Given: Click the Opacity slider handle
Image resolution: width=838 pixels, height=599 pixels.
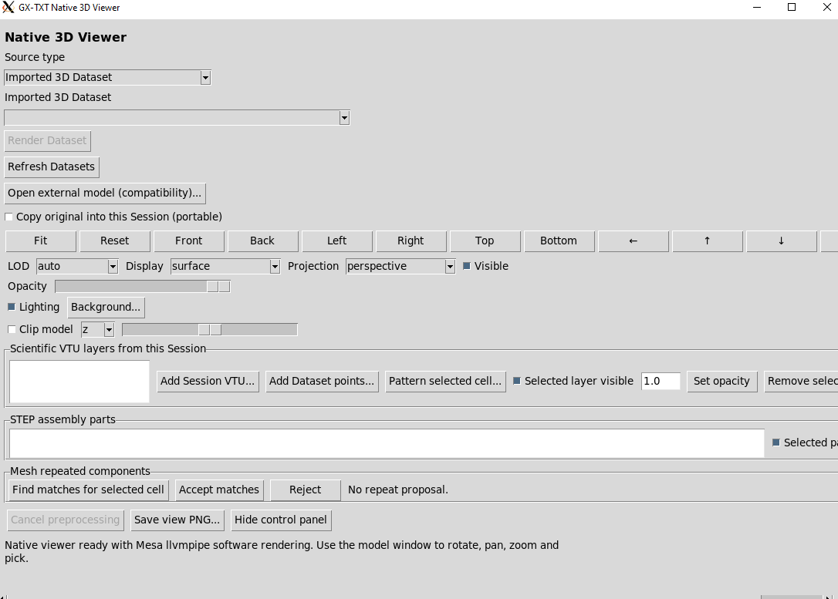Looking at the screenshot, I should 218,287.
